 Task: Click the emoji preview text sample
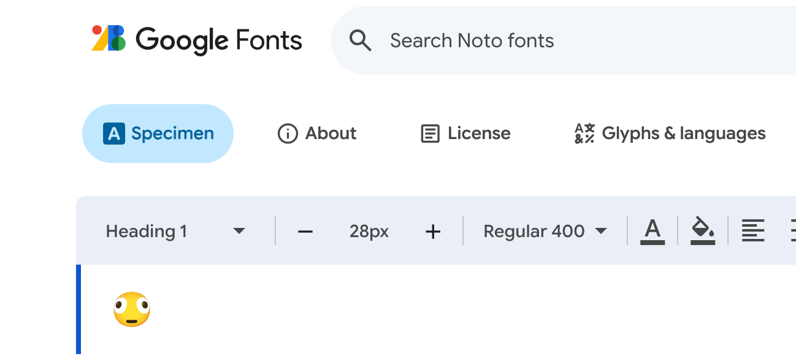pos(132,309)
